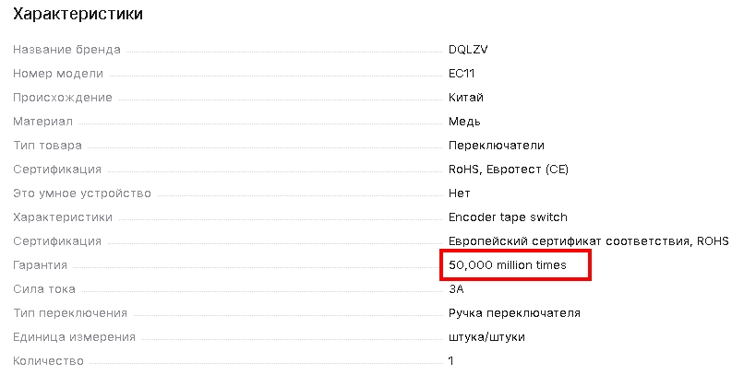Click the "Характеристики" section heading

pyautogui.click(x=78, y=15)
